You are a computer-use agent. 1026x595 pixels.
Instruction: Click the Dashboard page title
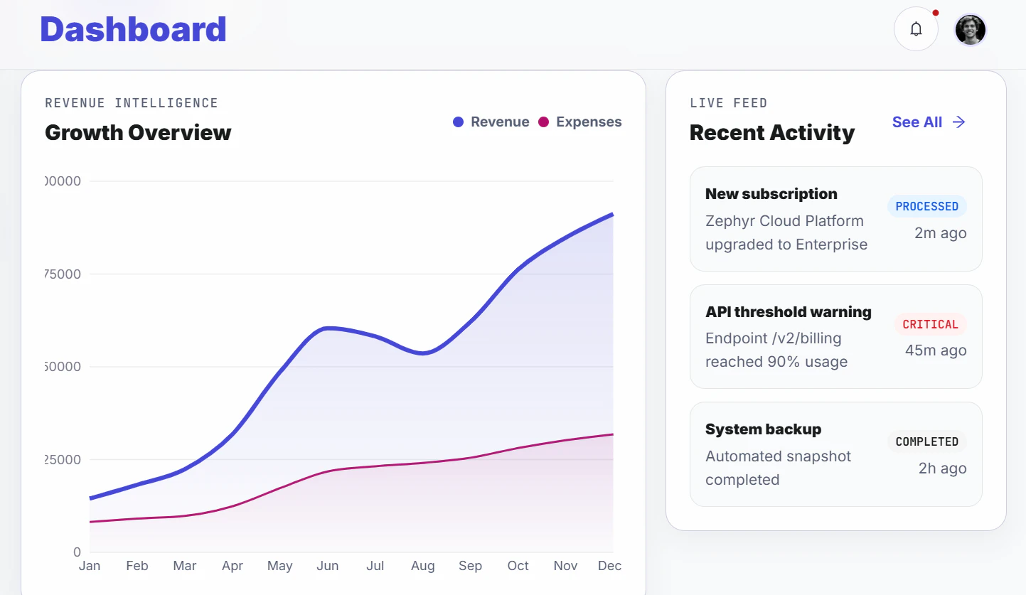[133, 29]
